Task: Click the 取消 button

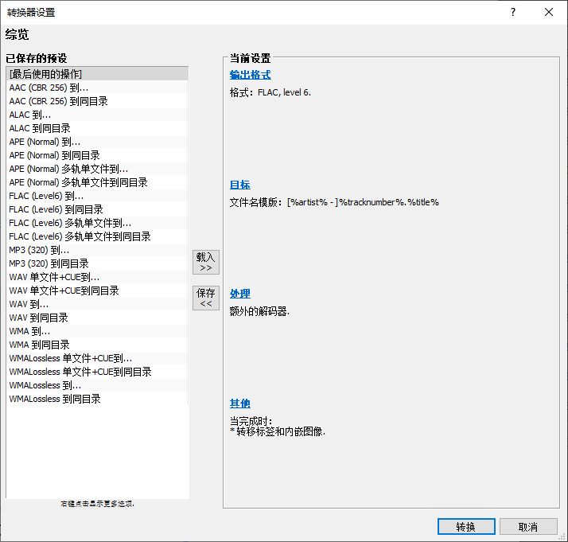Action: (x=528, y=526)
